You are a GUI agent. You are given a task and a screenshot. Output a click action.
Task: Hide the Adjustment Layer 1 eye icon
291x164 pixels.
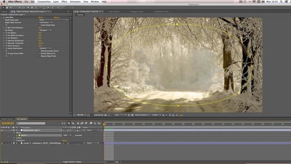[x=2, y=130]
